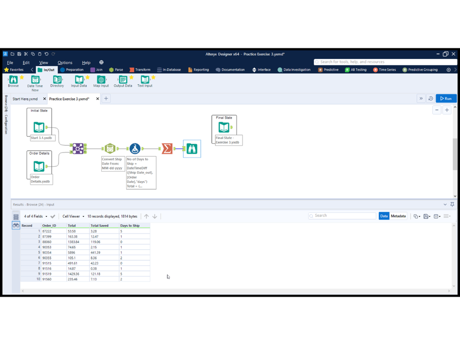Image resolution: width=460 pixels, height=345 pixels.
Task: Open the Cell Viewer dropdown
Action: coord(73,216)
